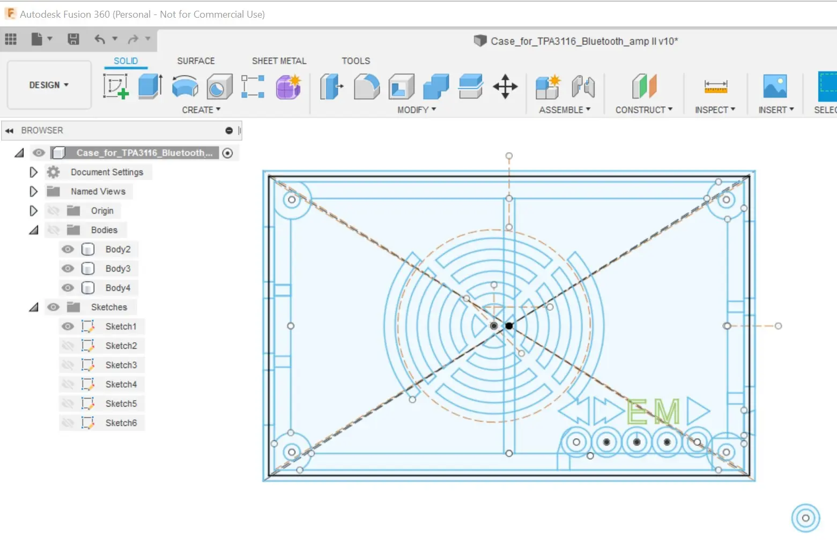Screen dimensions: 837x547
Task: Select the Extrude tool
Action: tap(151, 86)
